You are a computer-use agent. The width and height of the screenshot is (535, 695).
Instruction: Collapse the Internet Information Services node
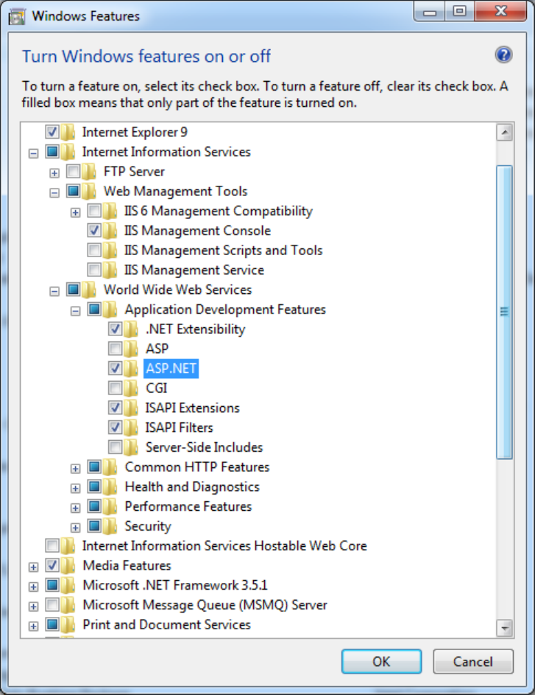click(x=33, y=153)
